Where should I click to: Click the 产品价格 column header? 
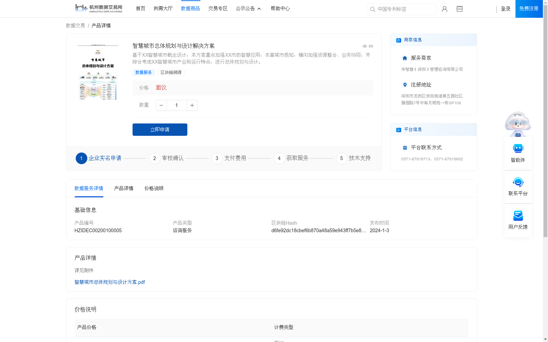point(87,327)
